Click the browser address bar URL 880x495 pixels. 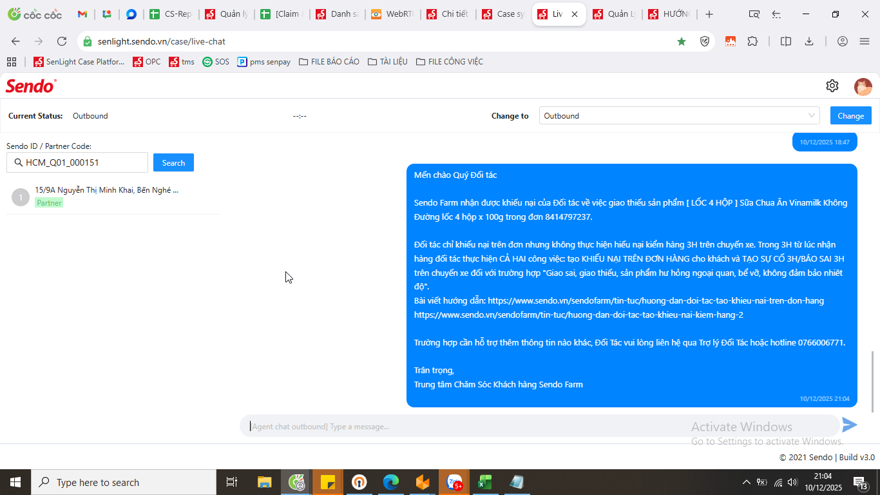pos(162,41)
